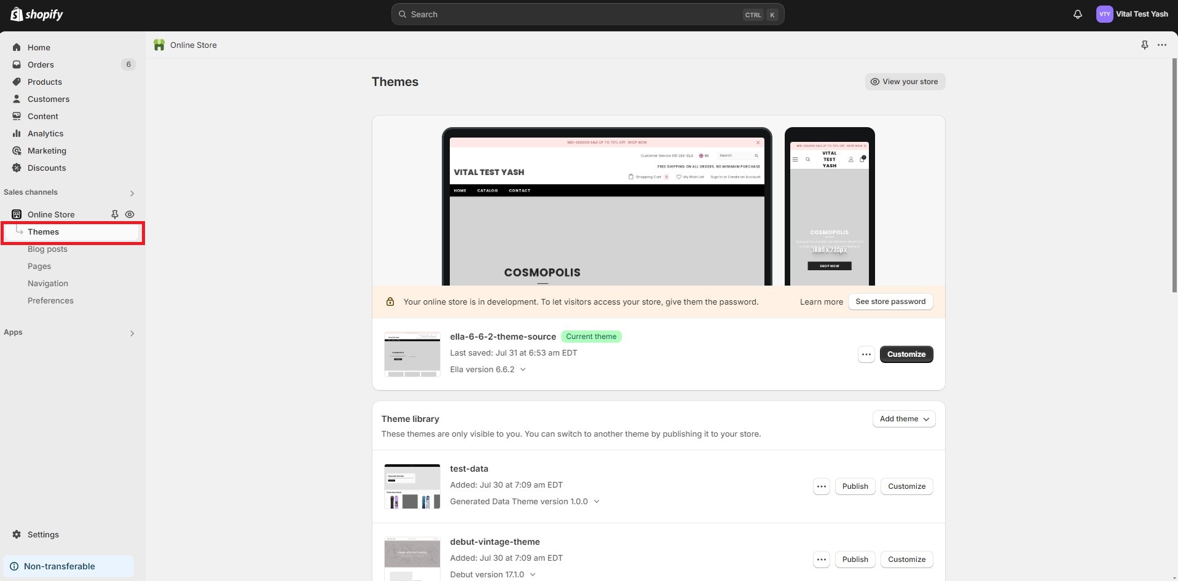Open more actions for ella-6-6-2-theme-source
The image size is (1178, 581).
tap(866, 354)
